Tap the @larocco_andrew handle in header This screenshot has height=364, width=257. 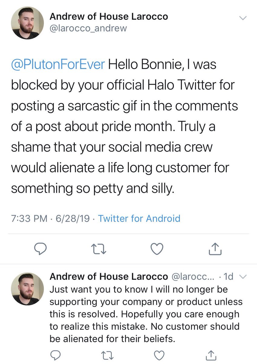tap(88, 29)
